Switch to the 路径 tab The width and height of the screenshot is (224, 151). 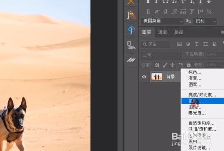pyautogui.click(x=178, y=32)
